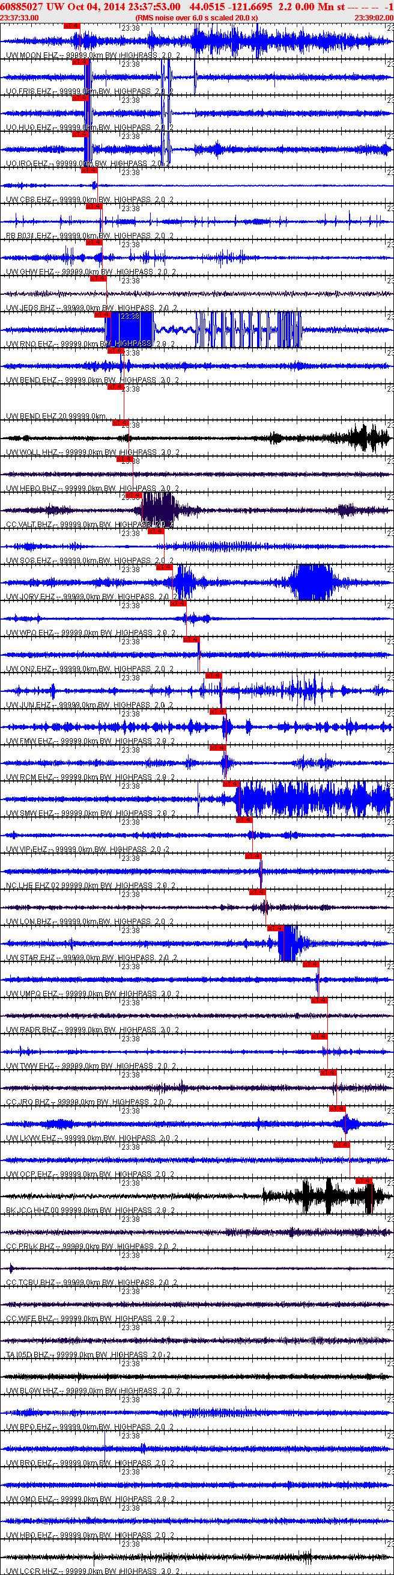Select the red pick marker on the UW ON2 trace
Image resolution: width=394 pixels, height=1575 pixels.
191,640
